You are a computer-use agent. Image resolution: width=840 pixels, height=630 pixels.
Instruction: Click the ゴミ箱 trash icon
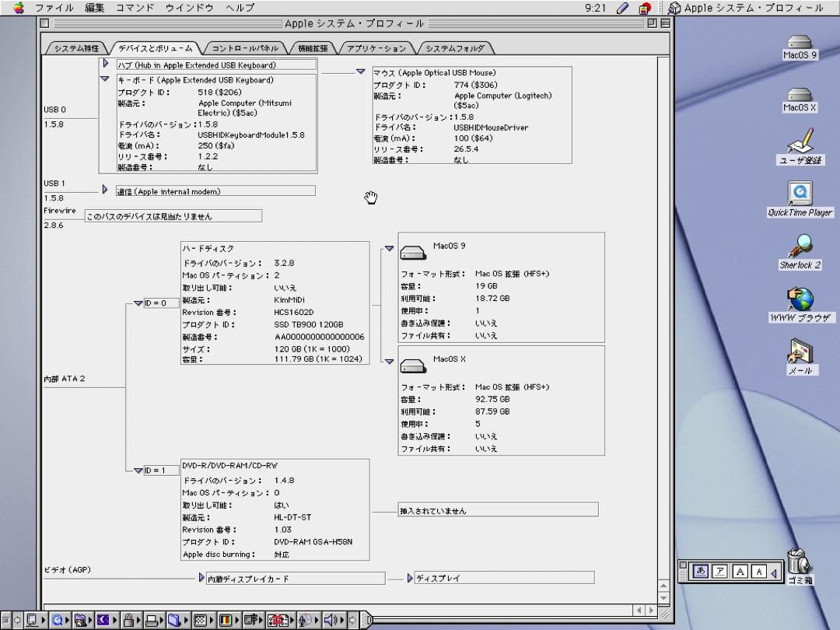[799, 561]
